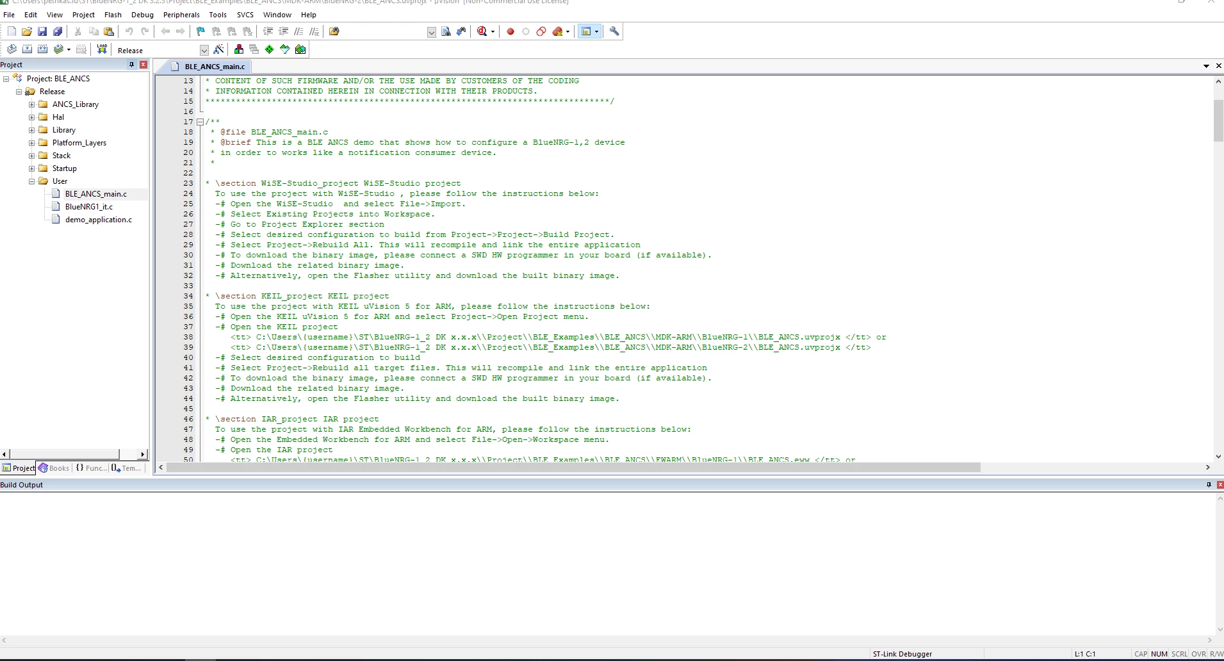Paste from clipboard toolbar icon
The height and width of the screenshot is (661, 1224).
click(109, 31)
